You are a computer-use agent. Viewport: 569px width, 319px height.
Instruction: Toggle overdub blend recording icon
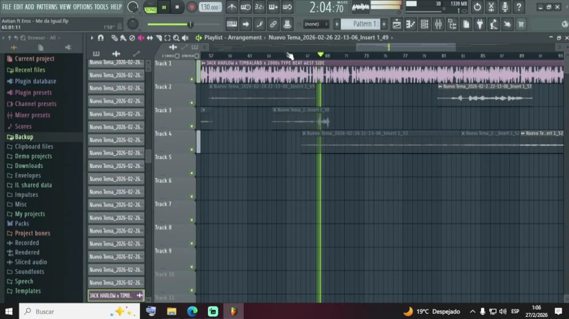pyautogui.click(x=273, y=7)
